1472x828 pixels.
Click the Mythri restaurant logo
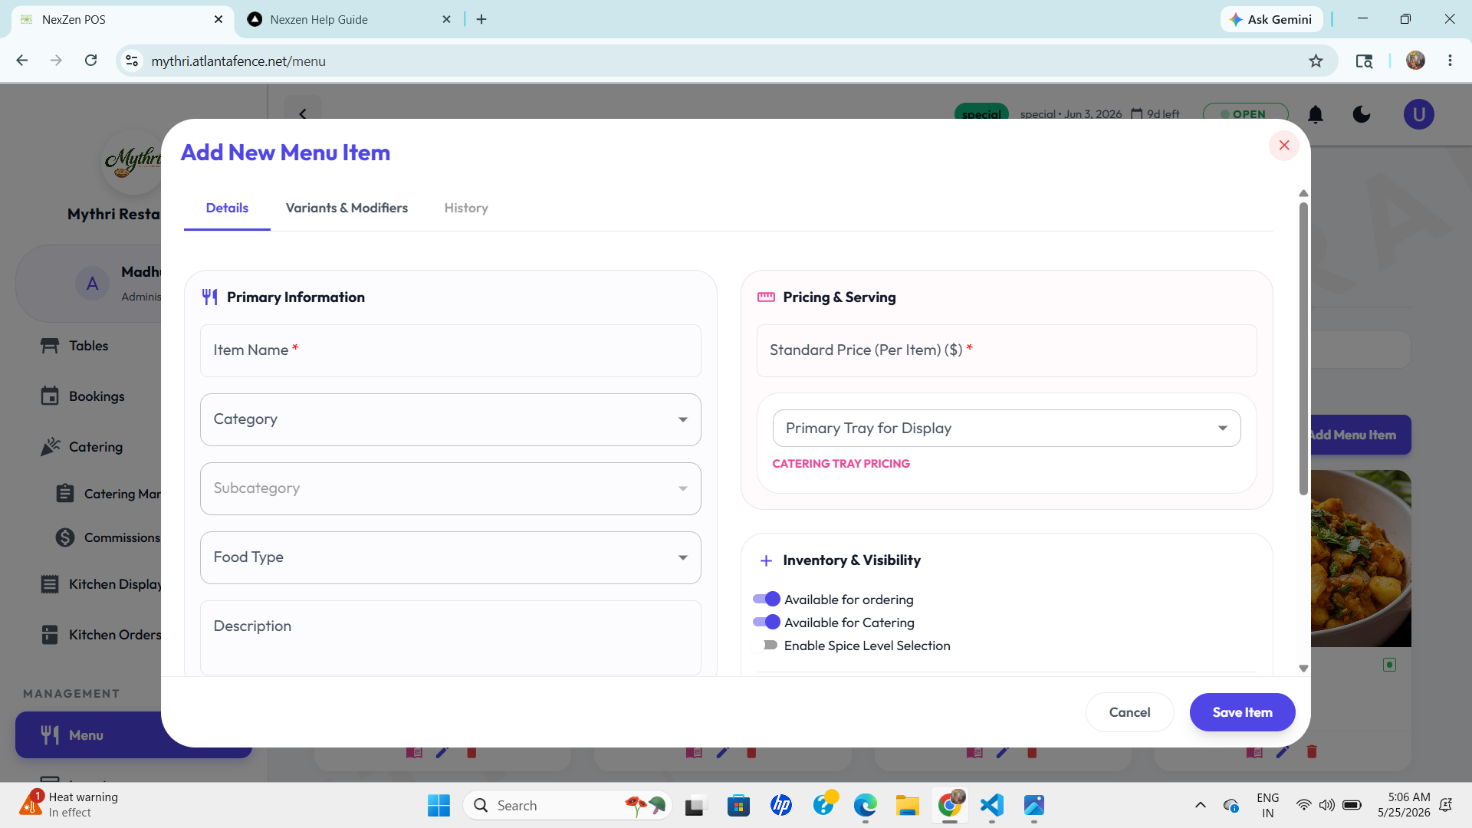(x=133, y=160)
